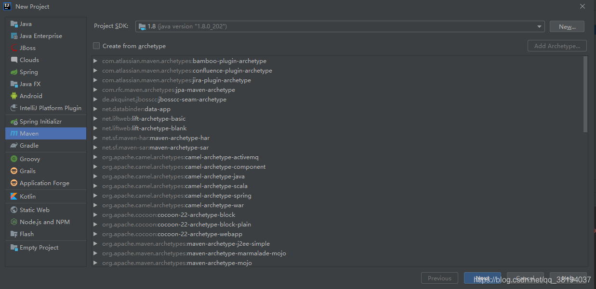Choose the Grails icon
Screen dimensions: 596x289
tap(14, 171)
